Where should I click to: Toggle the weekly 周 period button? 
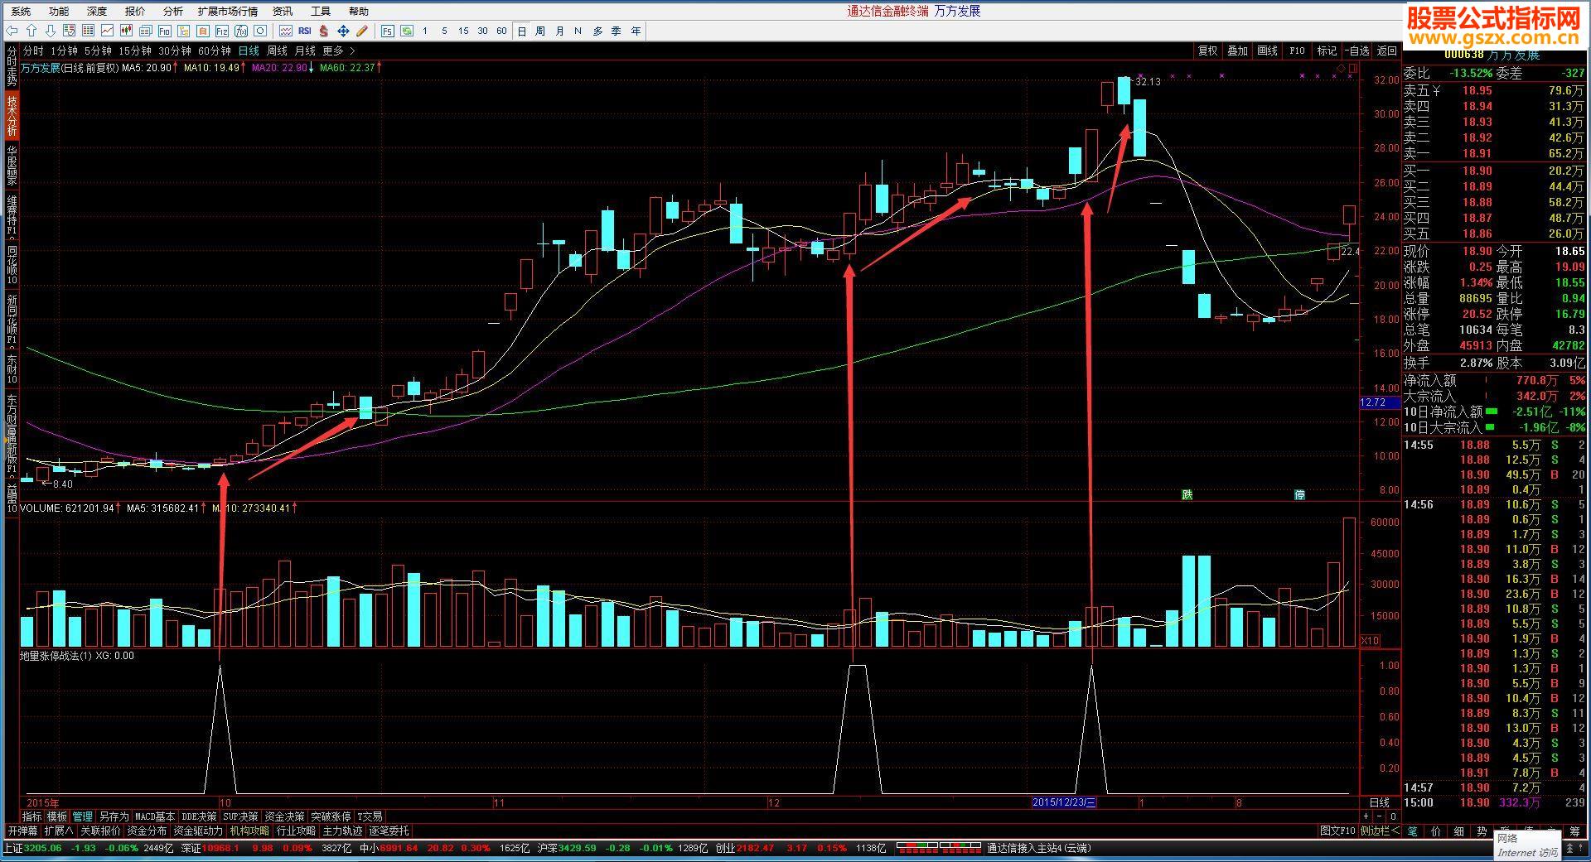tap(540, 31)
